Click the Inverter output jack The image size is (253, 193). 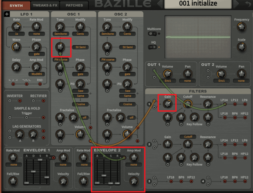coord(20,101)
